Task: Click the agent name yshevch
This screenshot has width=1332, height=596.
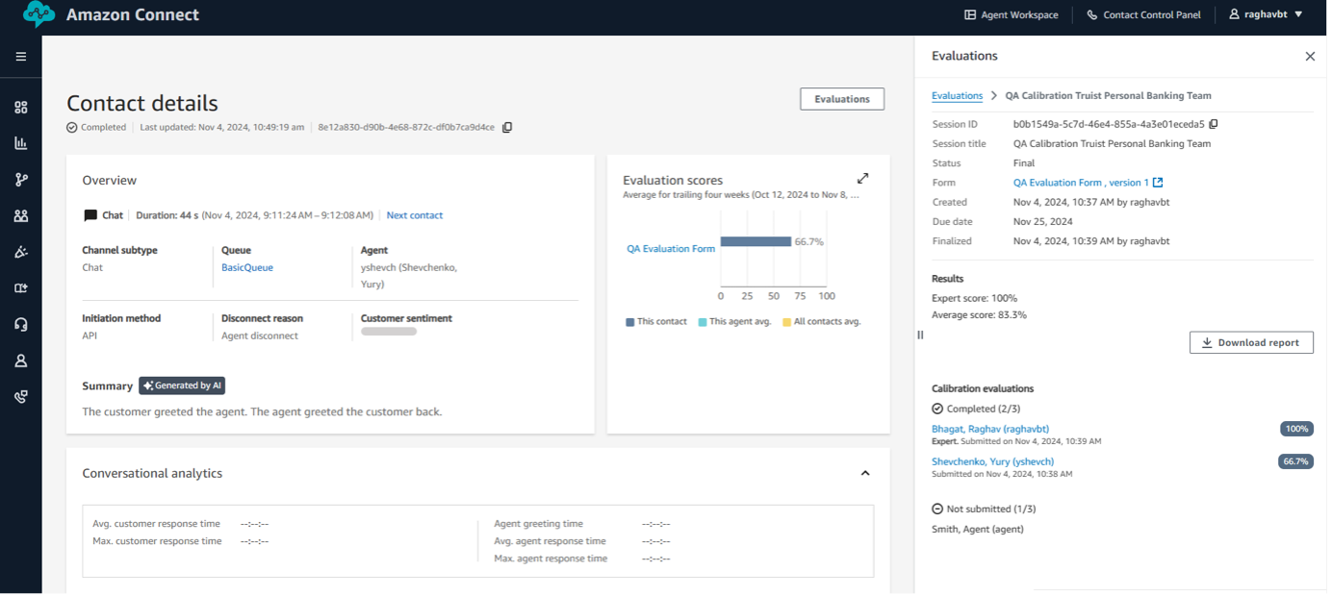Action: (409, 276)
